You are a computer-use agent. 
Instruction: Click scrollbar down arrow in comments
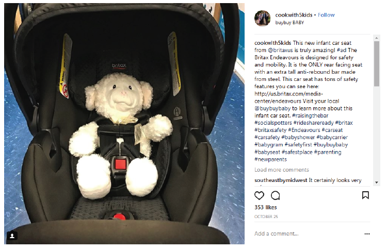(x=376, y=182)
